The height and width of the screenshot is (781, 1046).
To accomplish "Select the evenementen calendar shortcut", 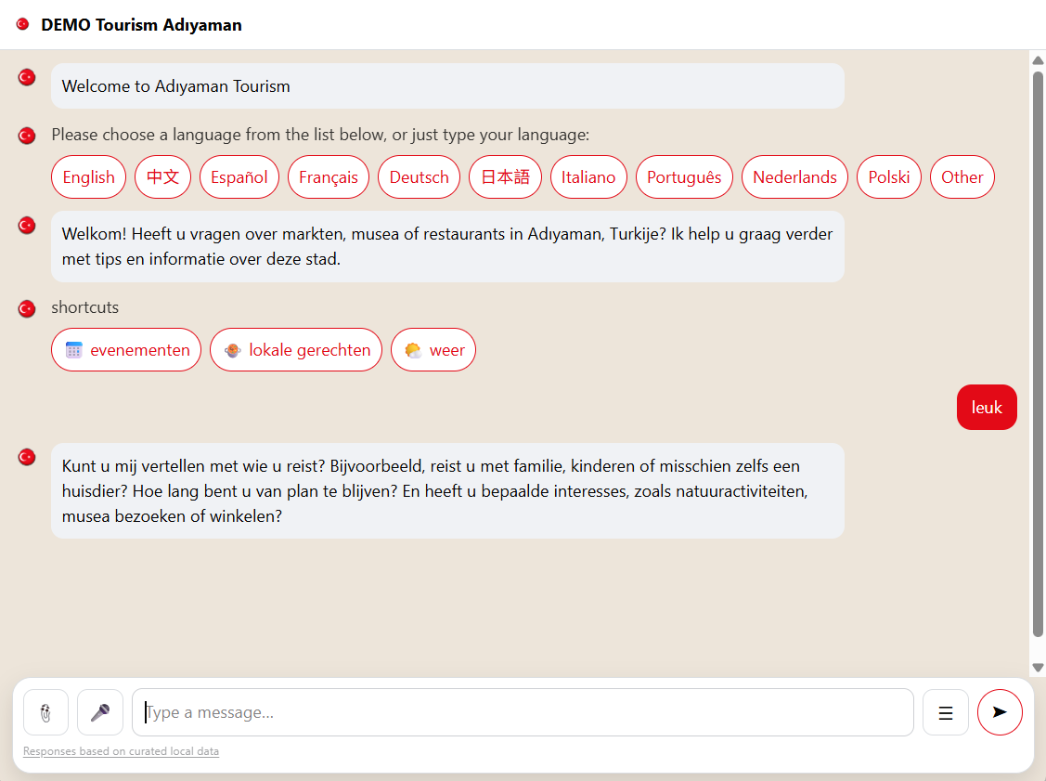I will pyautogui.click(x=126, y=350).
